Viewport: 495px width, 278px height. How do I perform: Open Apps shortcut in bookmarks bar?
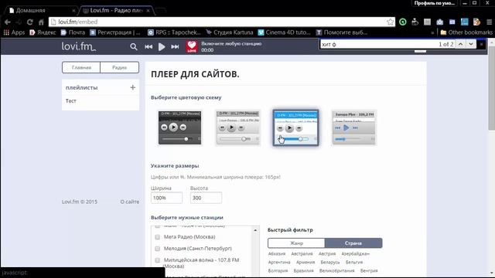point(14,32)
